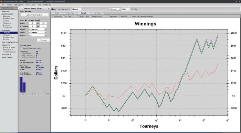Open LeakBuster app

tap(9, 50)
